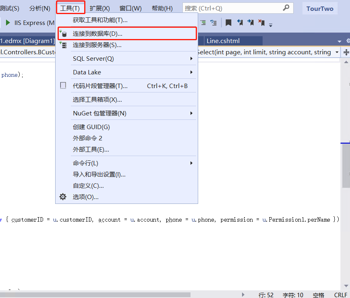Image resolution: width=350 pixels, height=298 pixels.
Task: Switch to the .edmx [Diagram1] tab
Action: click(27, 41)
